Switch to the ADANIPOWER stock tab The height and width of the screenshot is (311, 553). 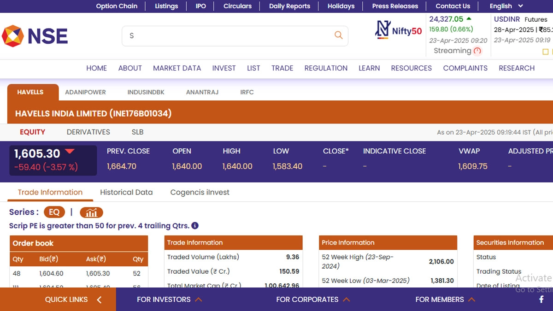coord(85,92)
